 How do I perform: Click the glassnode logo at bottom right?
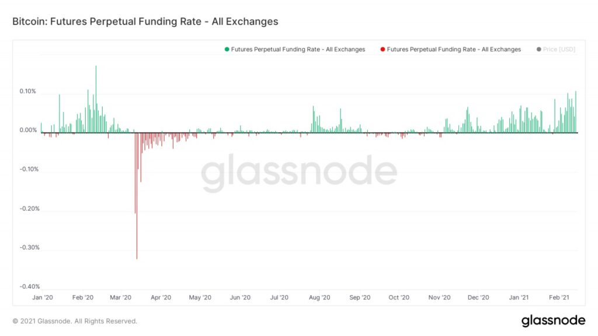click(552, 321)
